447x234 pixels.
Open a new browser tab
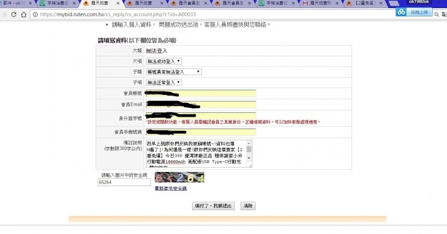[x=394, y=3]
